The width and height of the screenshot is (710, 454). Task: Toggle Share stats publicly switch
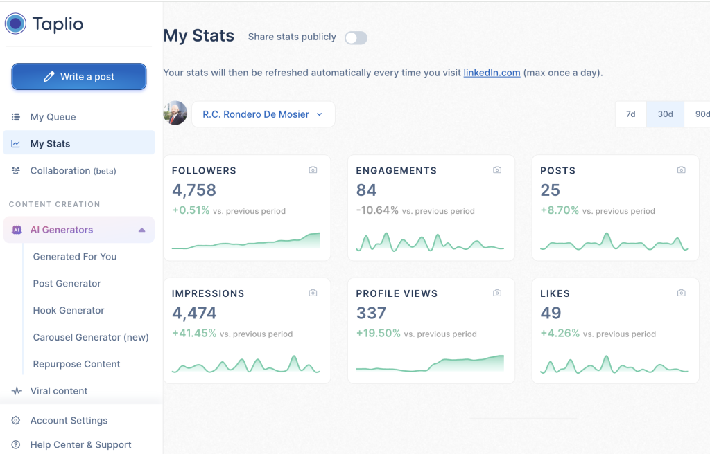click(x=356, y=38)
